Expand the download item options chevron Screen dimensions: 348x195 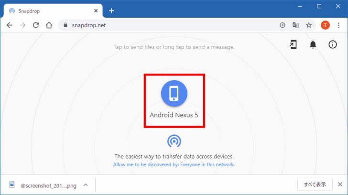pos(86,185)
